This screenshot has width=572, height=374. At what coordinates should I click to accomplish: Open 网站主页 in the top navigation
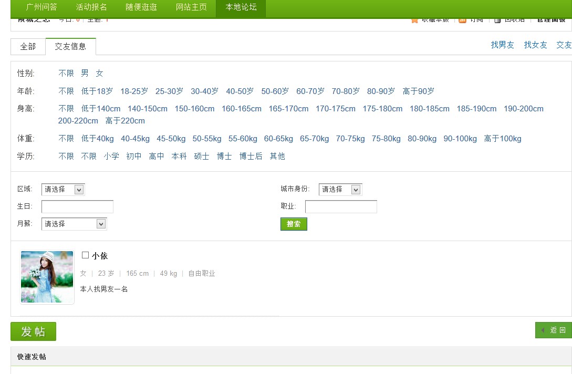tap(191, 7)
